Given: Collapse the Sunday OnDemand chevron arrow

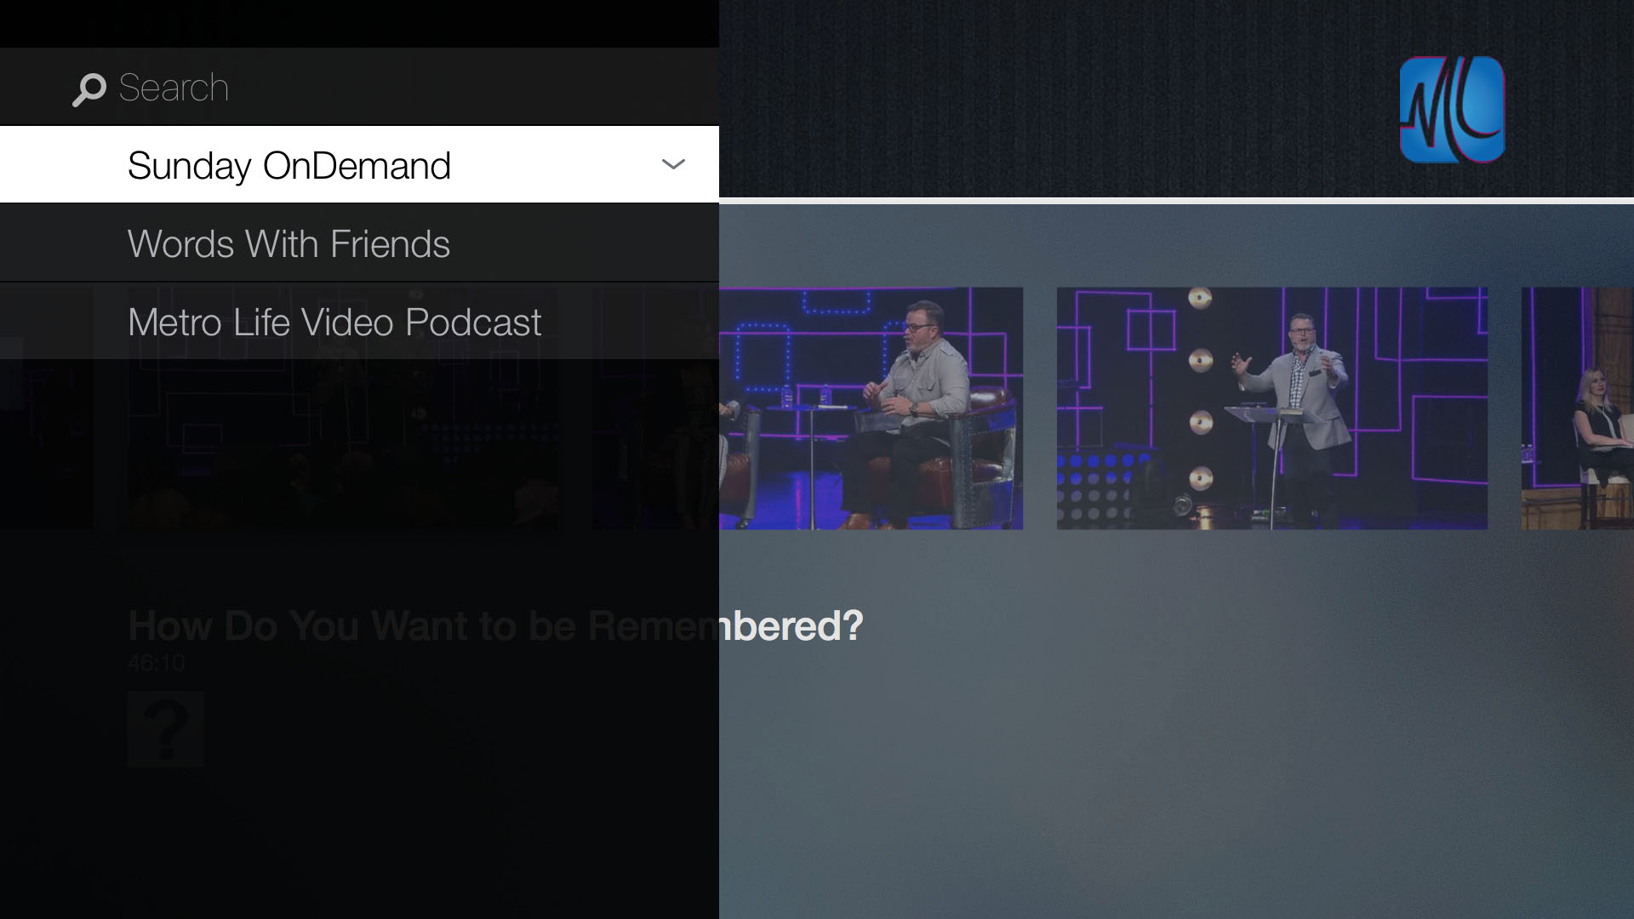Looking at the screenshot, I should pos(673,164).
